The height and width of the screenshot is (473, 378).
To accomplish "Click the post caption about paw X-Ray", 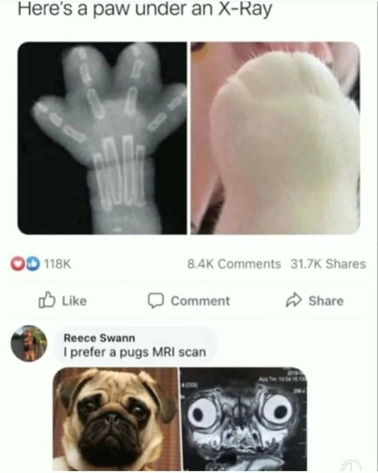I will 145,9.
